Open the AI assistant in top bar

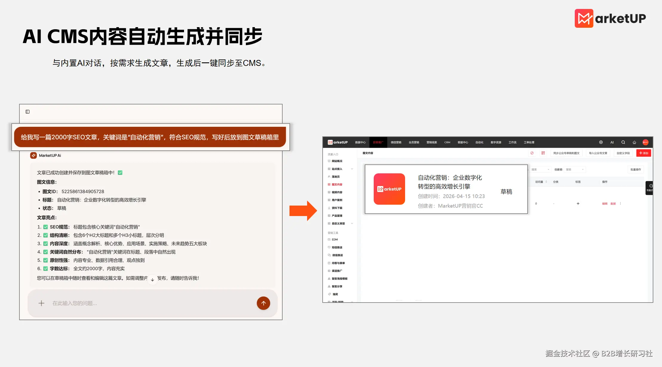click(x=612, y=142)
